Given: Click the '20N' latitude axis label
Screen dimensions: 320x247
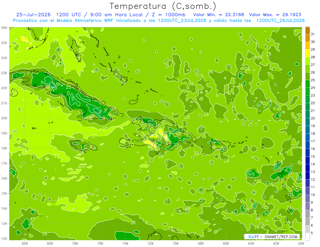Looking at the screenshot, I should [x=4, y=118].
